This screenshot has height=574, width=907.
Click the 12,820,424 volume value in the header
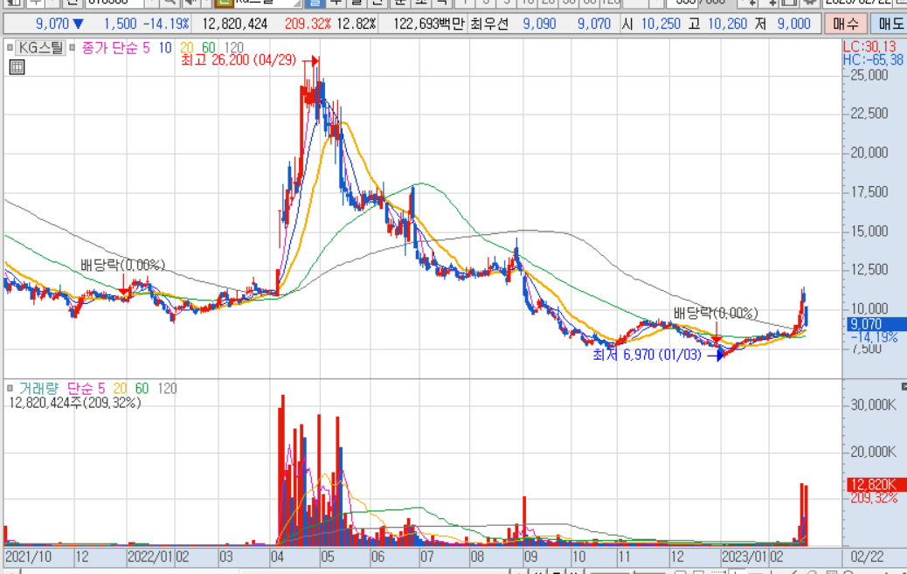tap(234, 24)
